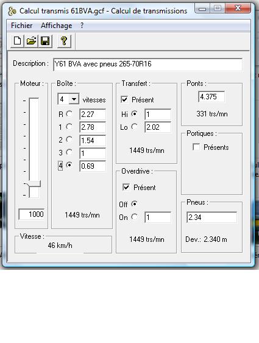Toggle the Overdrive Présent checkbox
Viewport: 259px width, 343px height.
point(126,187)
